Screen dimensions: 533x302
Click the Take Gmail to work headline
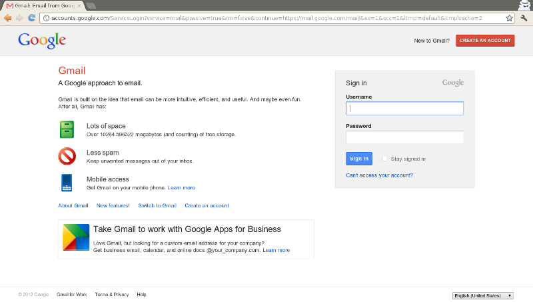click(x=187, y=229)
